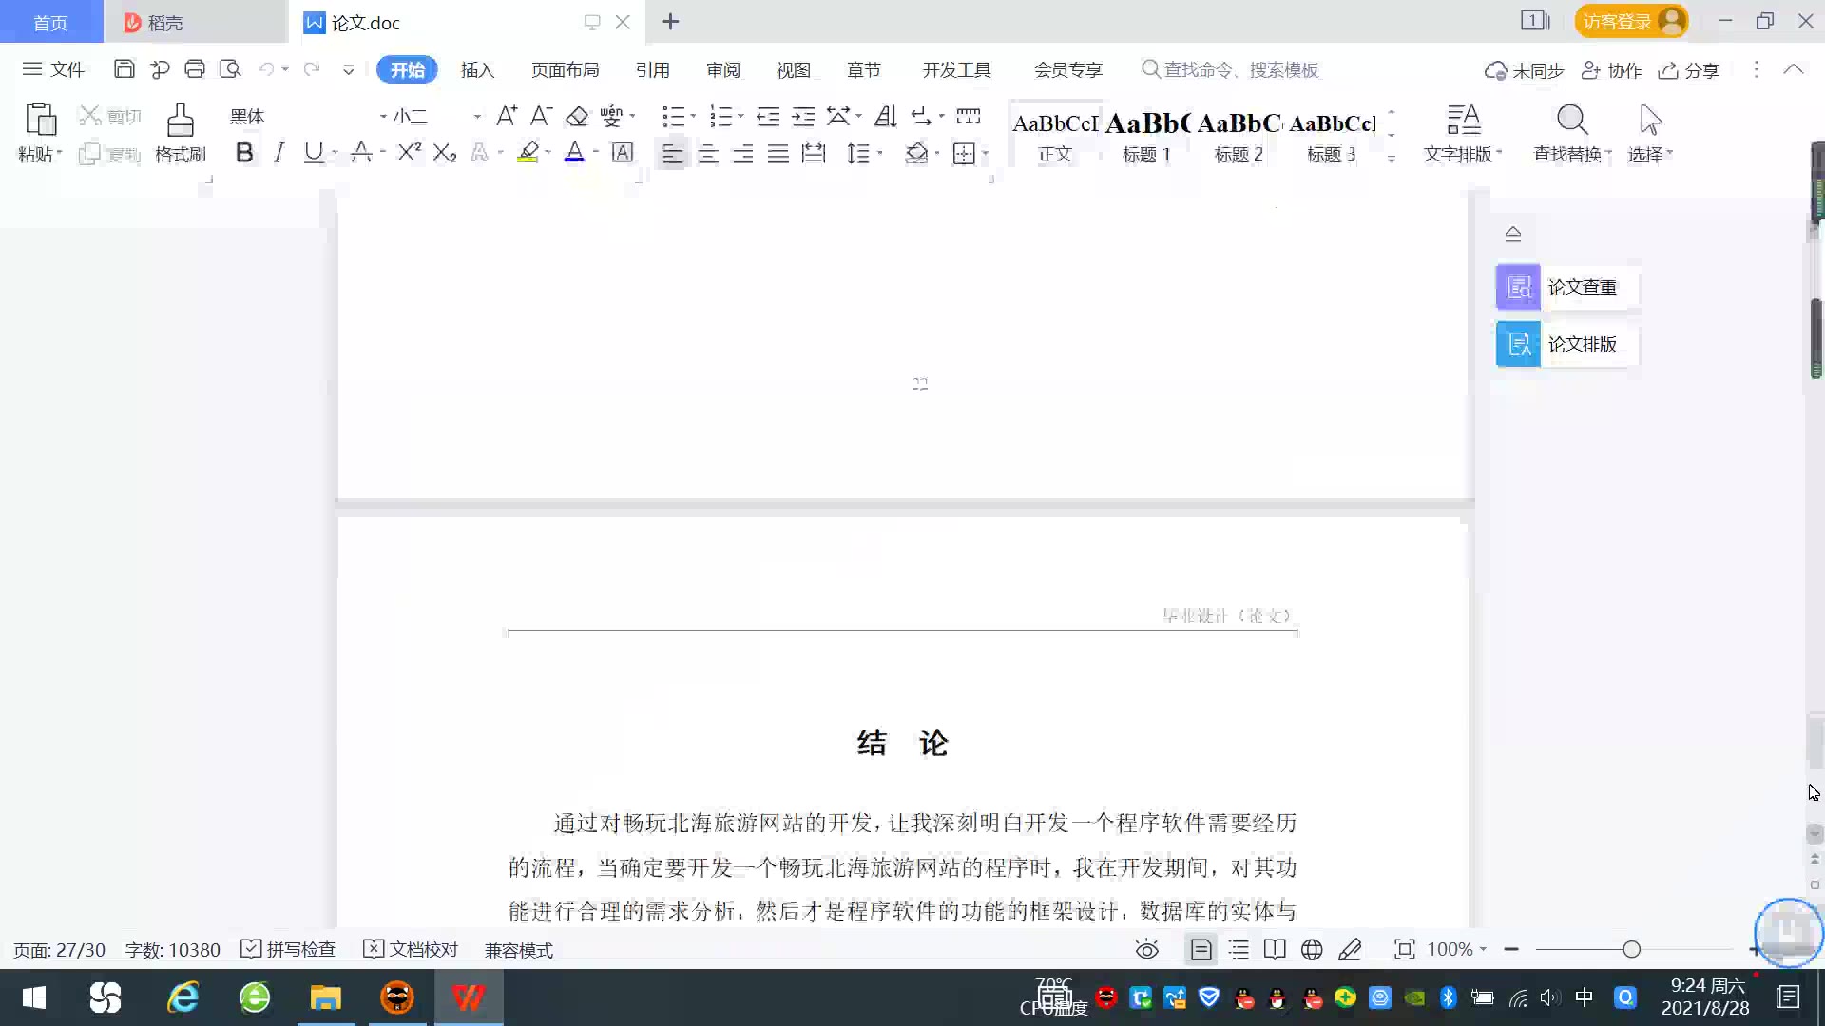Toggle Italic formatting

(279, 153)
